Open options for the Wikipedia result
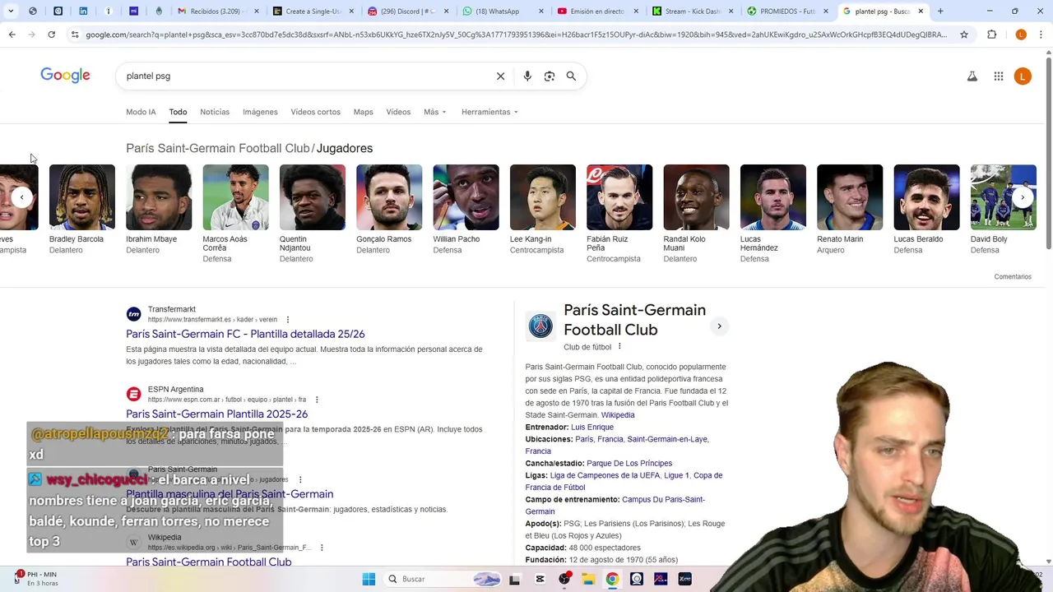This screenshot has width=1053, height=592. (x=322, y=548)
